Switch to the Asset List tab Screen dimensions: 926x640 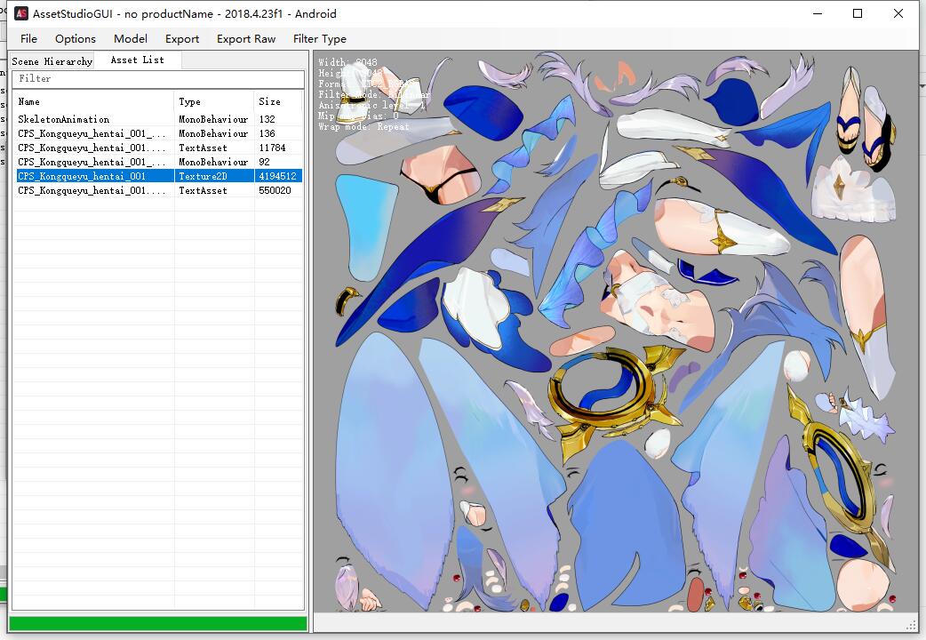point(138,60)
